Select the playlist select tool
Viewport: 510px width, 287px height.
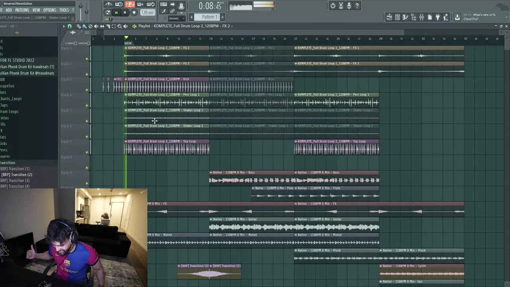pyautogui.click(x=114, y=26)
